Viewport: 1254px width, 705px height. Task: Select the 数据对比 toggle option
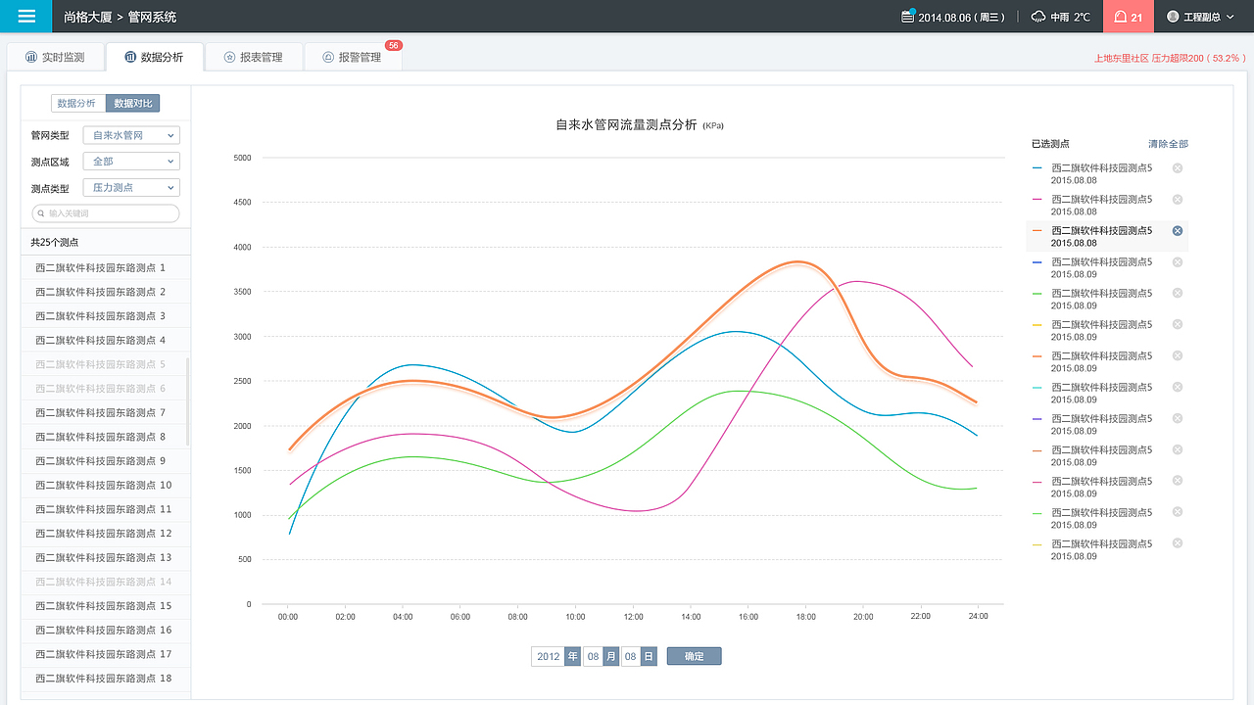tap(134, 103)
